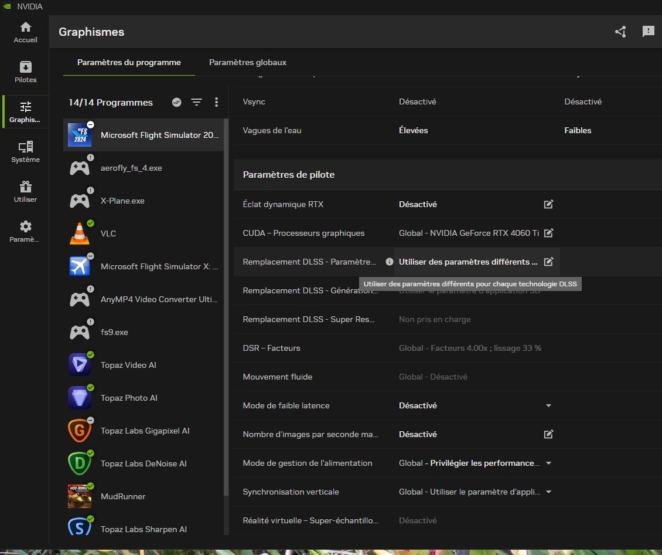Open the three-dot programs menu
Image resolution: width=662 pixels, height=555 pixels.
216,102
